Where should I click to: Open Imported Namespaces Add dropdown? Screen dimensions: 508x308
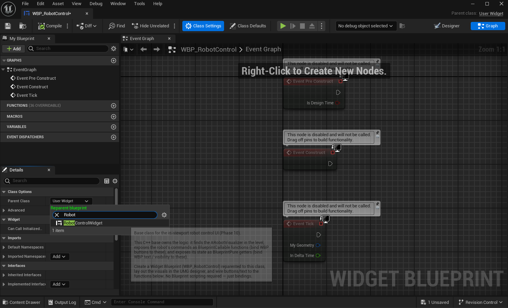(x=60, y=257)
